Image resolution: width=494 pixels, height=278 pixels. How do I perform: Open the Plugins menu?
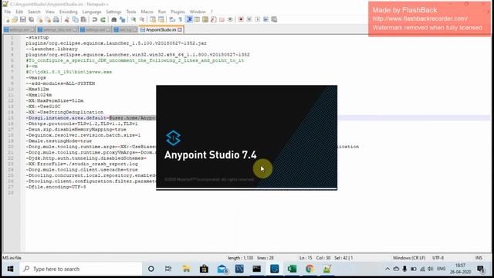[x=178, y=12]
